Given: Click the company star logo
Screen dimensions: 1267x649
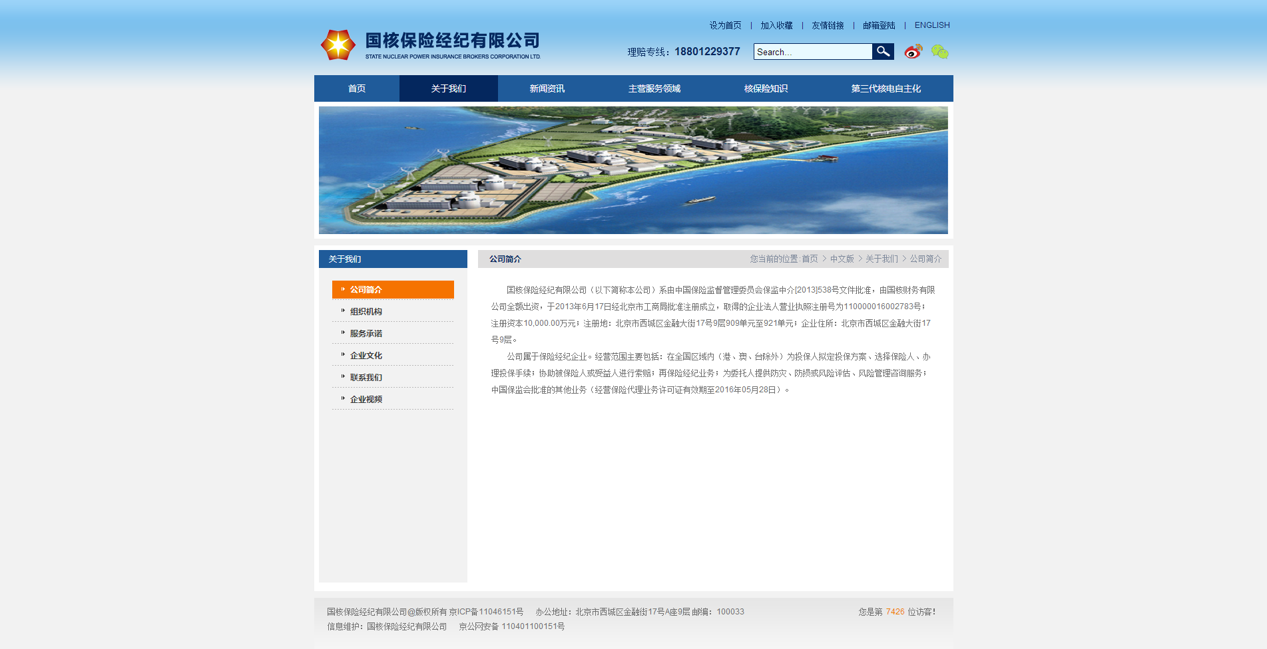Looking at the screenshot, I should (x=338, y=45).
